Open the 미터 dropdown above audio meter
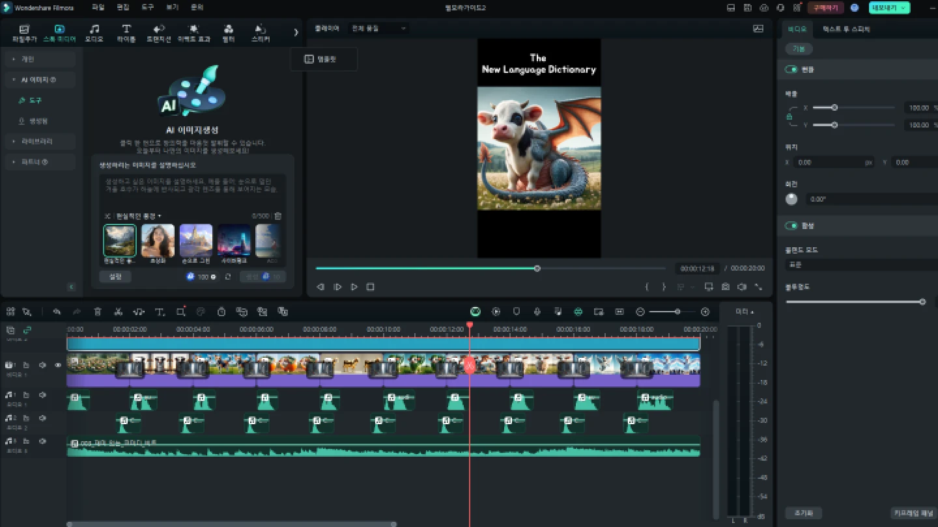Viewport: 938px width, 527px height. [x=745, y=312]
